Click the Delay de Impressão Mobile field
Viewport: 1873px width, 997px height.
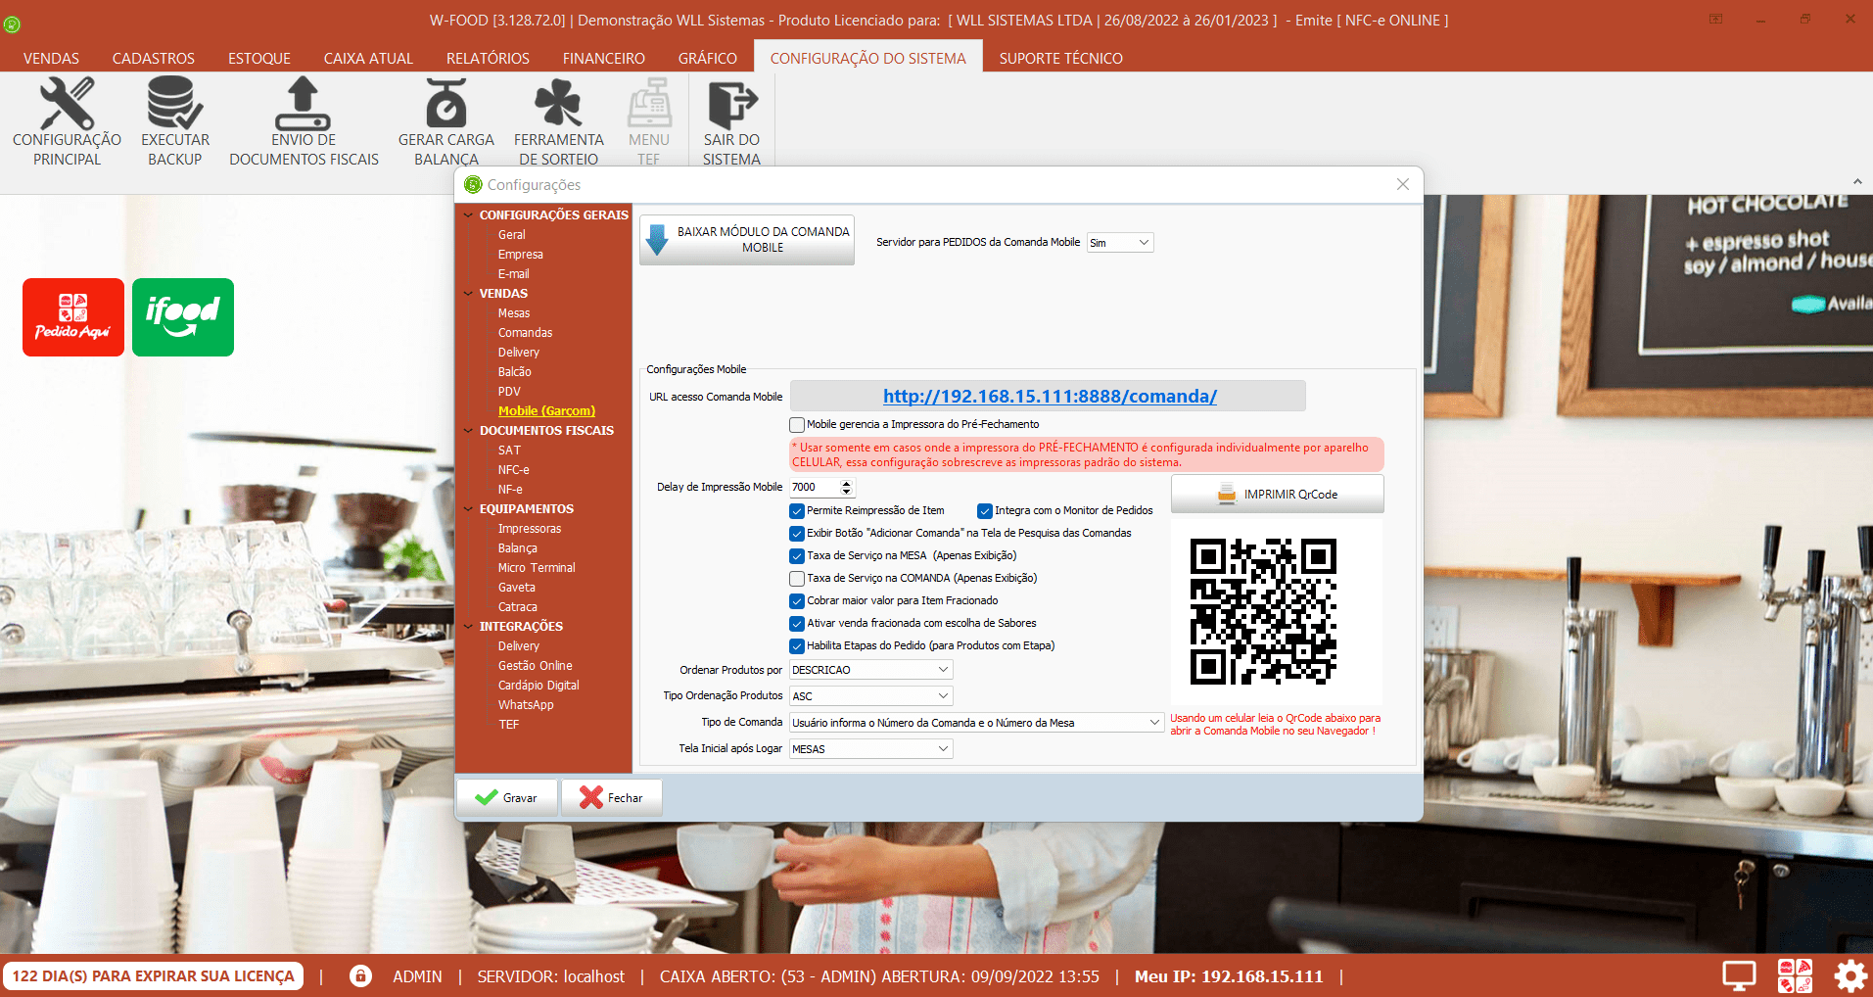click(x=815, y=488)
